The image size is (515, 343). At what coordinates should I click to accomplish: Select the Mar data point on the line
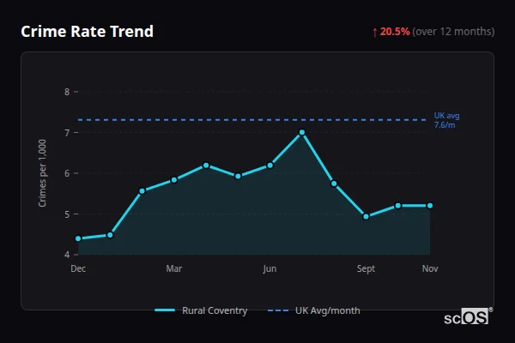[x=174, y=180]
